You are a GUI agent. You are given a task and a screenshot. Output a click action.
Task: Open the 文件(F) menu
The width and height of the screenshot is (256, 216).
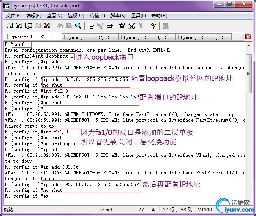[13, 16]
